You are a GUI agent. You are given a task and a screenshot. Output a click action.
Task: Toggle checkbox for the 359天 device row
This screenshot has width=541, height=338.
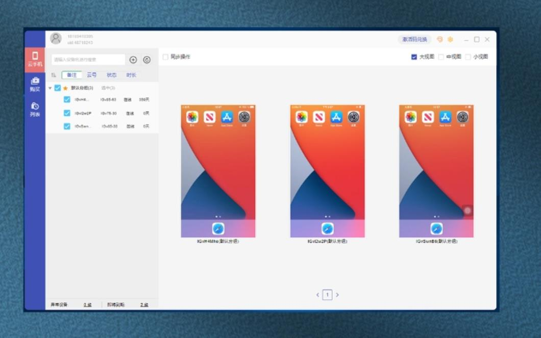[67, 99]
